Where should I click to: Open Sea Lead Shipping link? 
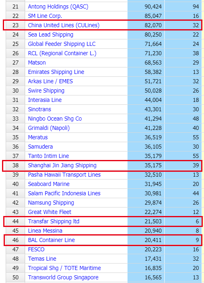(x=51, y=35)
